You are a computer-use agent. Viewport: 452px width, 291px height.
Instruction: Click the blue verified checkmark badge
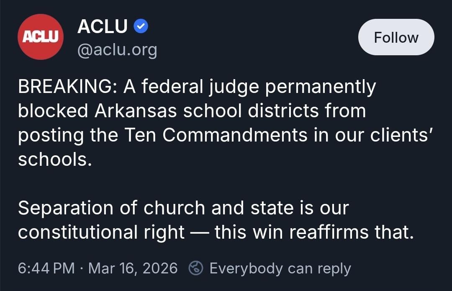point(141,27)
